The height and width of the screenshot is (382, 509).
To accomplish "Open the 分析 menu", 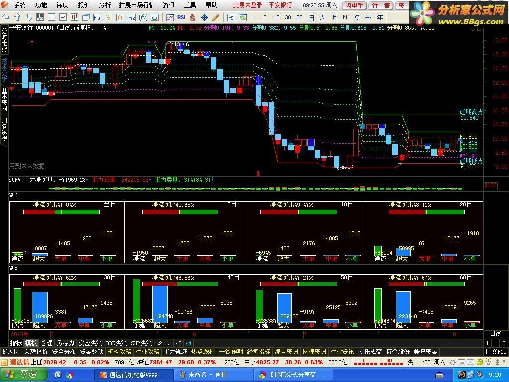I will tap(105, 5).
